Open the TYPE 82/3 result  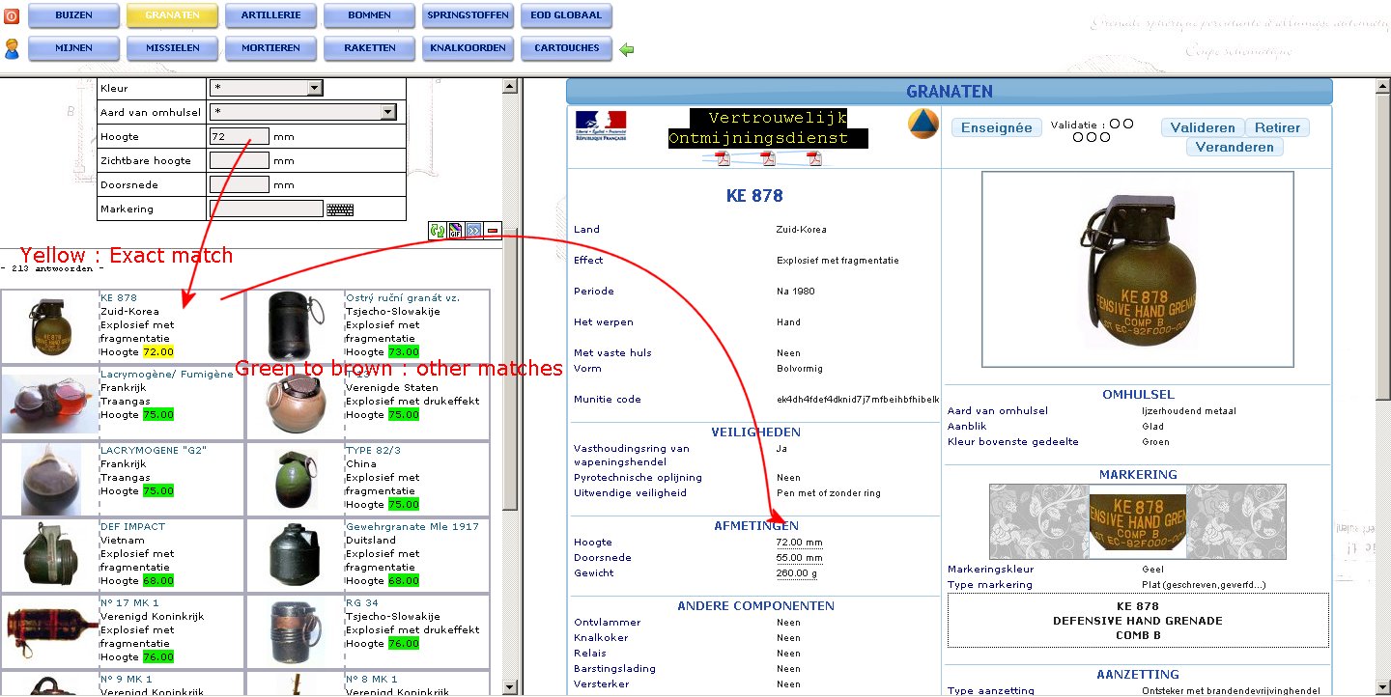[371, 451]
